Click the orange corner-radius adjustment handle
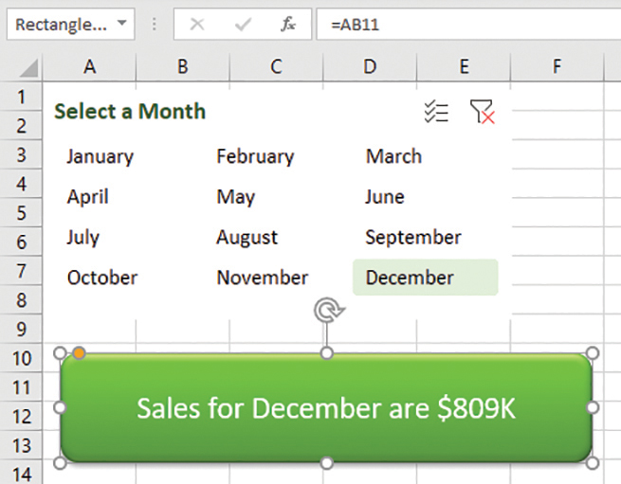 click(x=80, y=353)
